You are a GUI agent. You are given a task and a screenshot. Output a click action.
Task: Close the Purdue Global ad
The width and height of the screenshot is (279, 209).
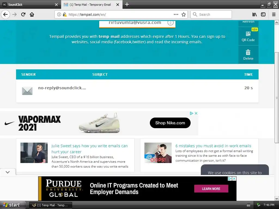[x=234, y=179]
